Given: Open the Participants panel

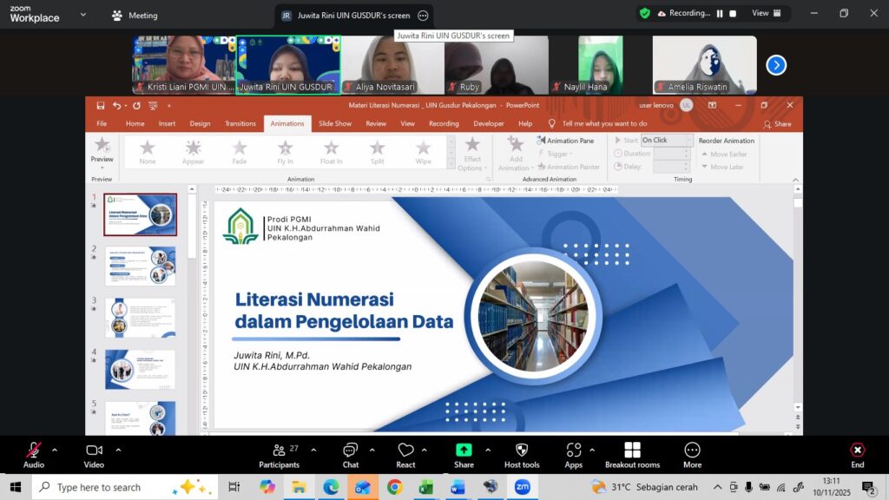Looking at the screenshot, I should [x=280, y=451].
